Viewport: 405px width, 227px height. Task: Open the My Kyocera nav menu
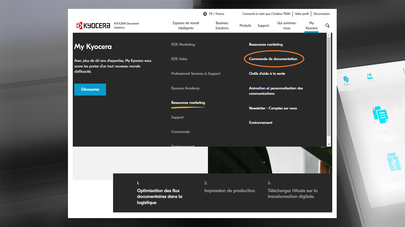coord(311,26)
